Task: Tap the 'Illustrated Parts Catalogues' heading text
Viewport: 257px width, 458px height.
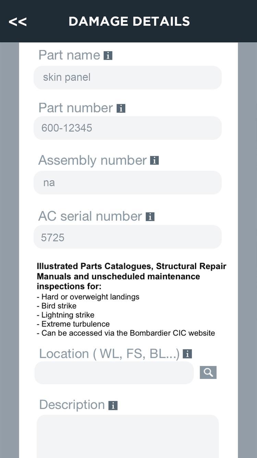Action: (x=131, y=266)
